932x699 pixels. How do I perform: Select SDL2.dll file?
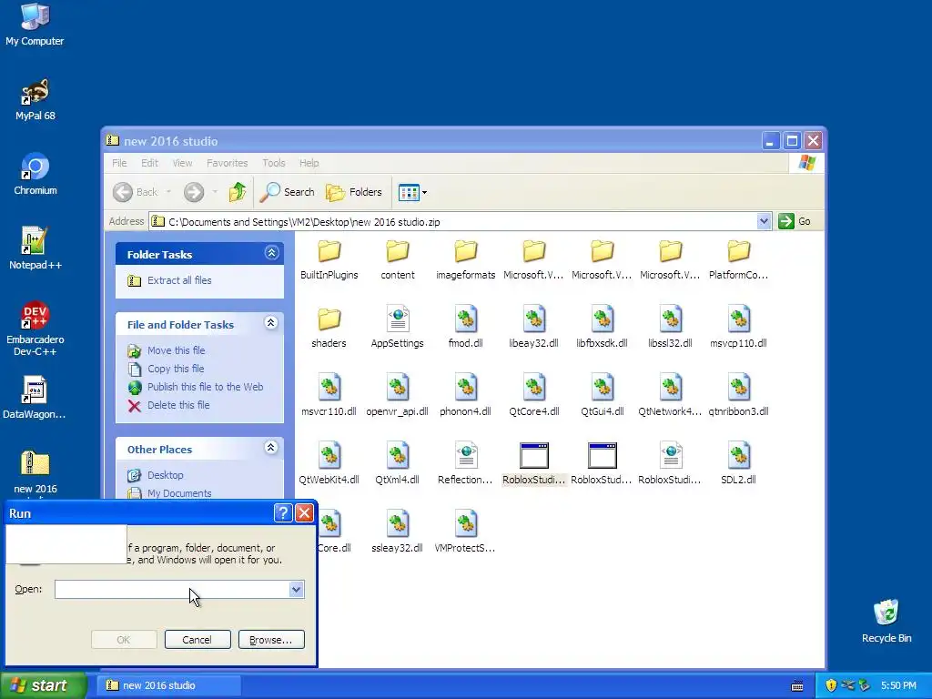click(x=738, y=465)
